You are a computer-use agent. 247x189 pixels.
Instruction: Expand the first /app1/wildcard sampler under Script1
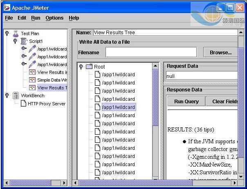(x=24, y=48)
